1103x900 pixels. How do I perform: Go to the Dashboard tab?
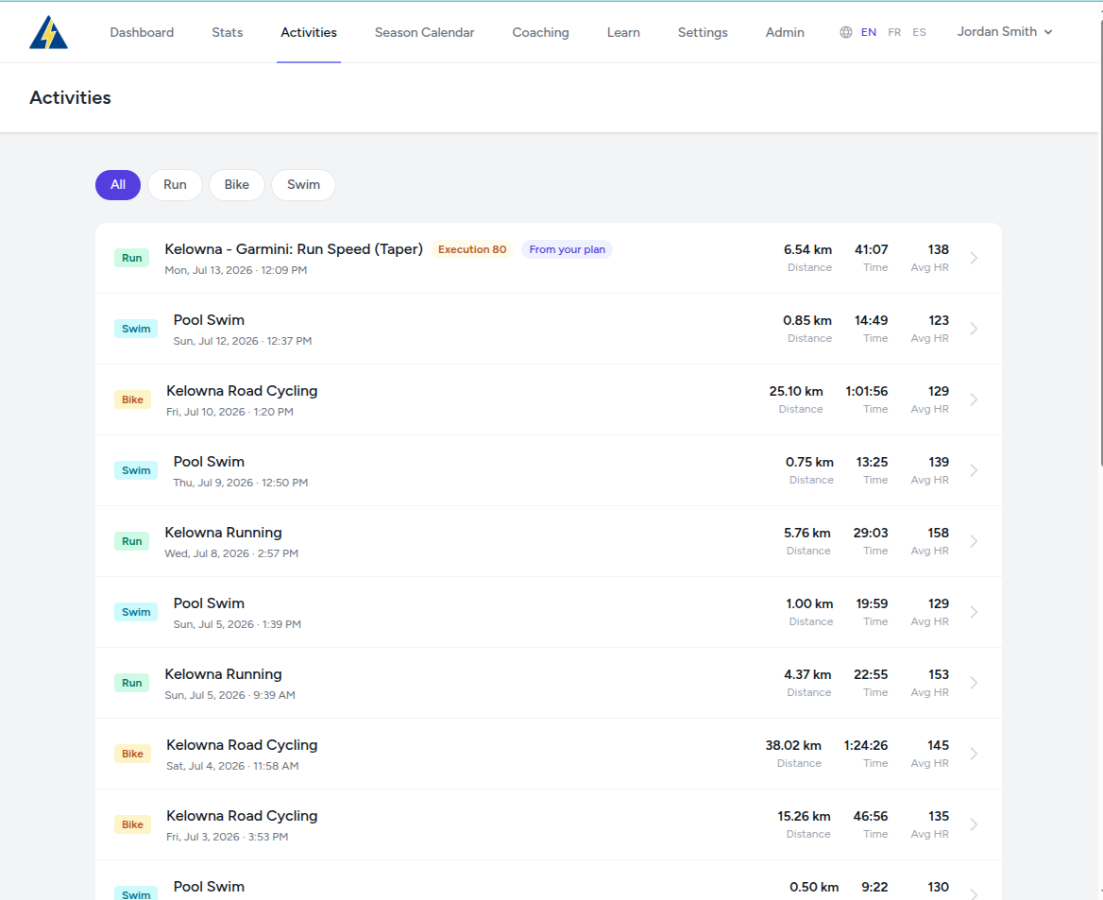click(x=142, y=32)
